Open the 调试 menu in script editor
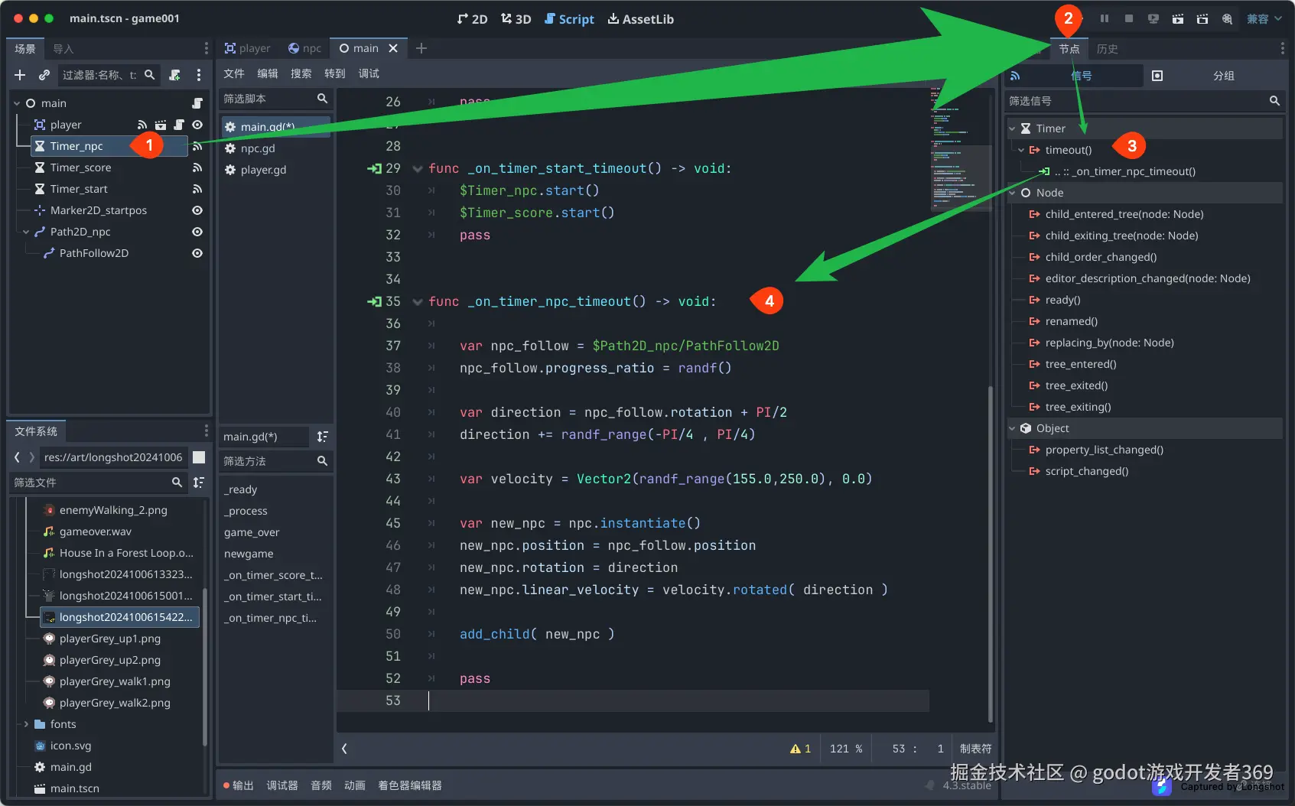1295x806 pixels. tap(369, 73)
